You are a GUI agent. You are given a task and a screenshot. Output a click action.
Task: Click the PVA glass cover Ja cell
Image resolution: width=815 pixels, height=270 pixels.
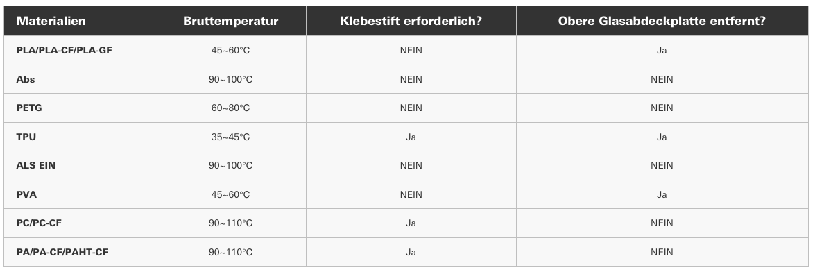click(662, 194)
